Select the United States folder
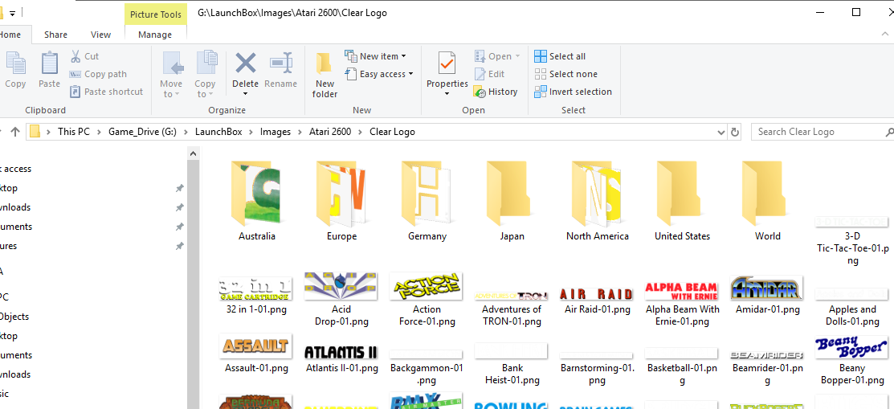Image resolution: width=894 pixels, height=409 pixels. pos(682,202)
